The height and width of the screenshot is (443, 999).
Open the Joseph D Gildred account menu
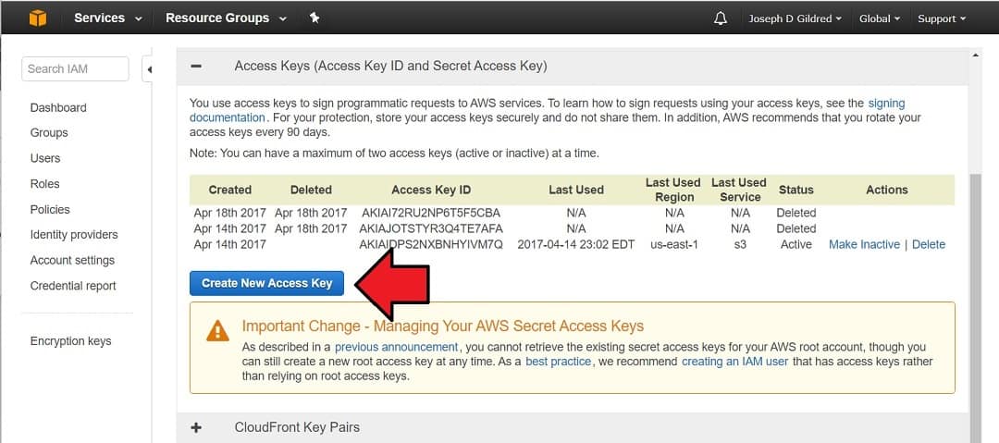(795, 18)
